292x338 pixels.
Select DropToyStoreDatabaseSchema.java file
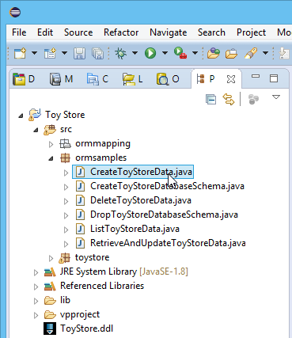point(164,215)
